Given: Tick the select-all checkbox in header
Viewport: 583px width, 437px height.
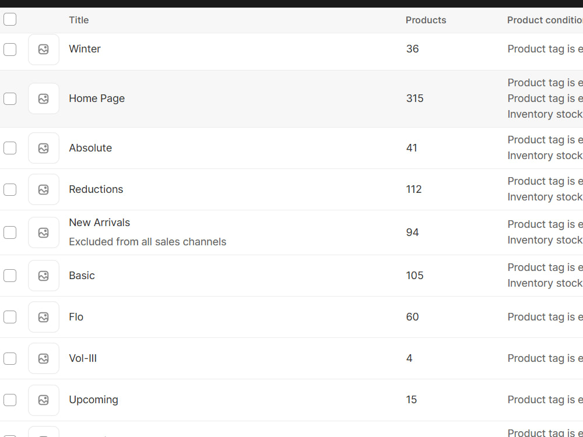Looking at the screenshot, I should click(10, 19).
